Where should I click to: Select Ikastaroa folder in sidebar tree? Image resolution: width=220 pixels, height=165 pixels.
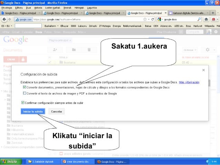coord(17,126)
